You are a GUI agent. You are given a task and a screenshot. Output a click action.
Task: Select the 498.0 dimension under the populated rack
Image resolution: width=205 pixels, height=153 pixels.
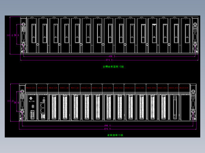(x=108, y=126)
